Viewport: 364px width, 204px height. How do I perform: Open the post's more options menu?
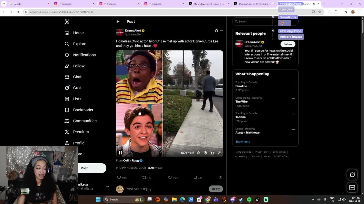click(222, 31)
